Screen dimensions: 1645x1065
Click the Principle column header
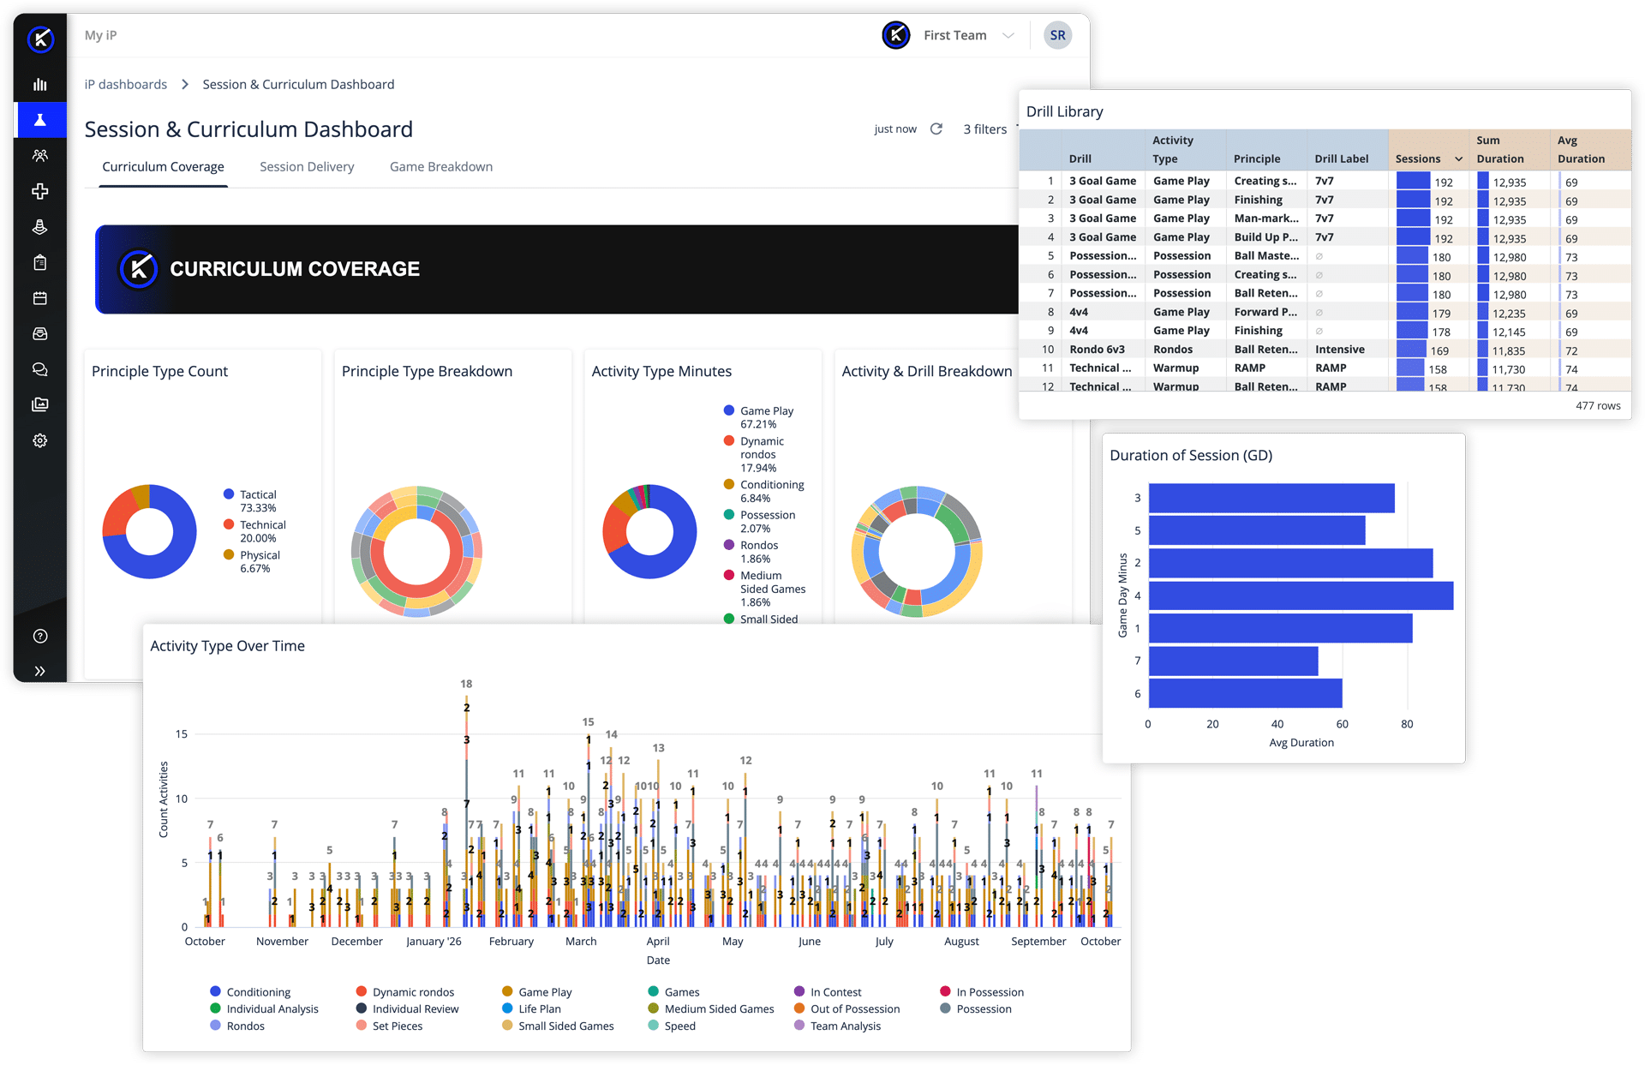(1256, 159)
